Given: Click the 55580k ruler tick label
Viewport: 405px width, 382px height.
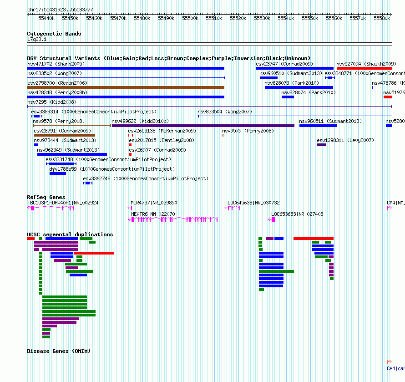Looking at the screenshot, I should (x=382, y=18).
